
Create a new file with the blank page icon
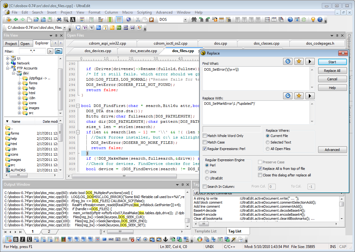[x=29, y=20]
